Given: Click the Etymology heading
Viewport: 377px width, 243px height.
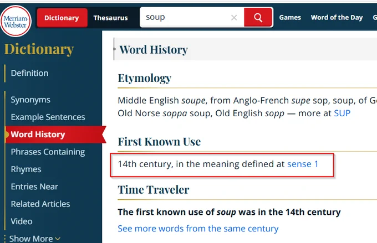Looking at the screenshot, I should [x=145, y=78].
